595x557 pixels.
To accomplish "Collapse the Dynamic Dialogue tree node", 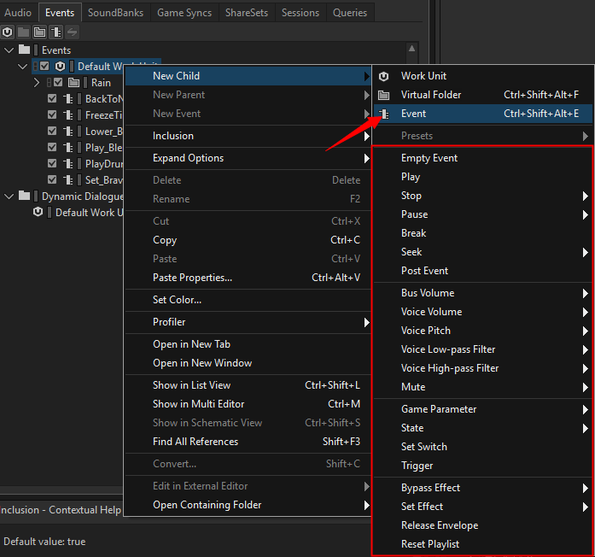I will click(9, 196).
